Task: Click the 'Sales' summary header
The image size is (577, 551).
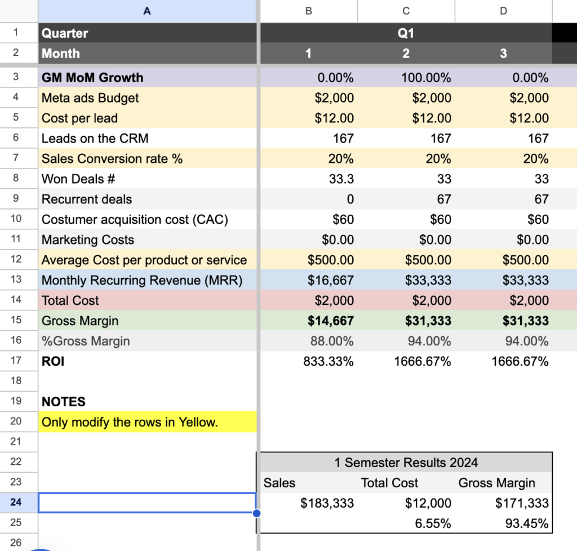Action: (309, 483)
